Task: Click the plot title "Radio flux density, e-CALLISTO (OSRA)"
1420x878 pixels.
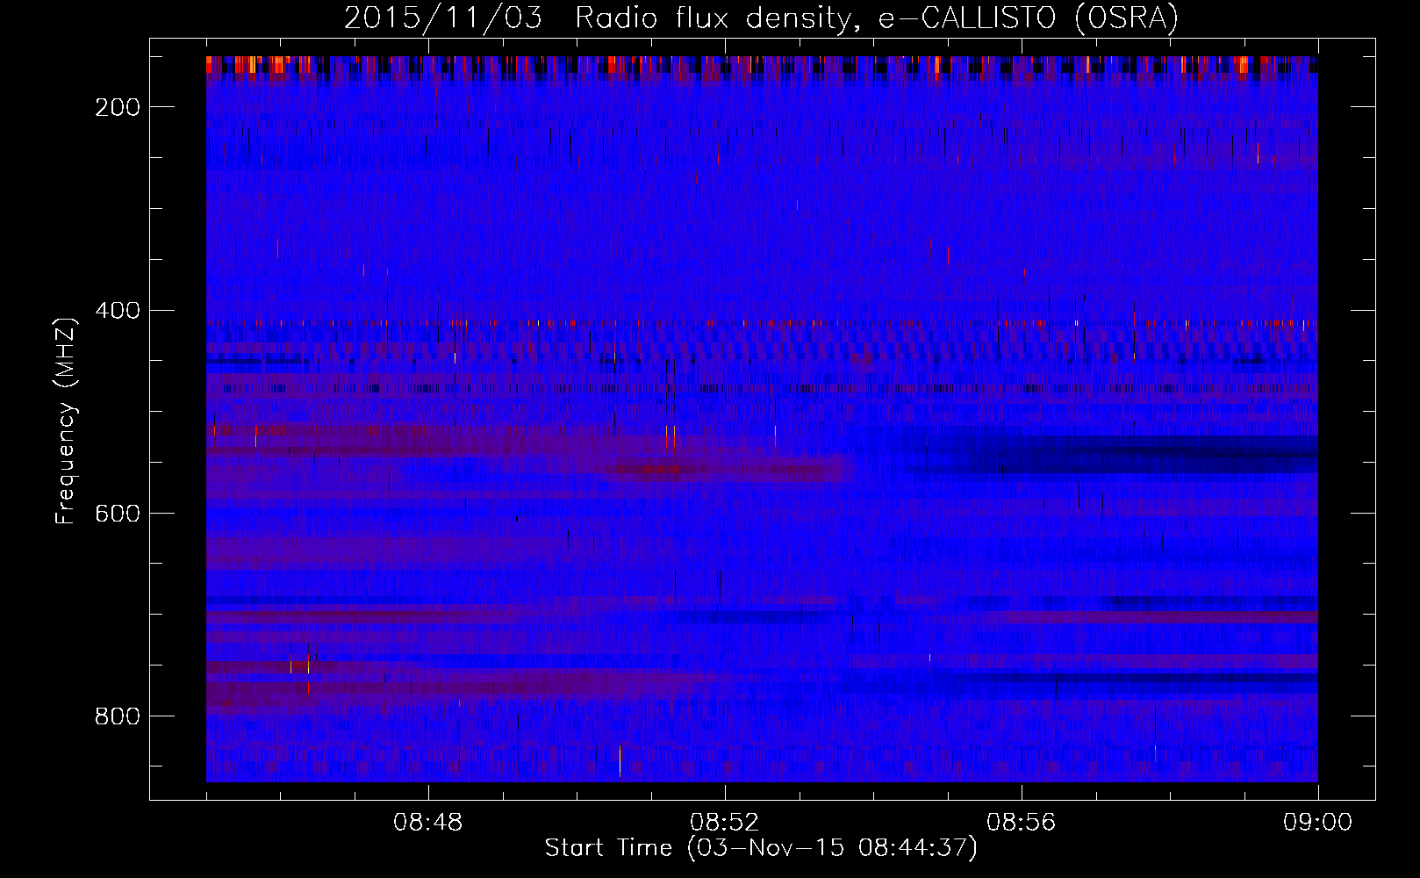Action: click(x=877, y=18)
